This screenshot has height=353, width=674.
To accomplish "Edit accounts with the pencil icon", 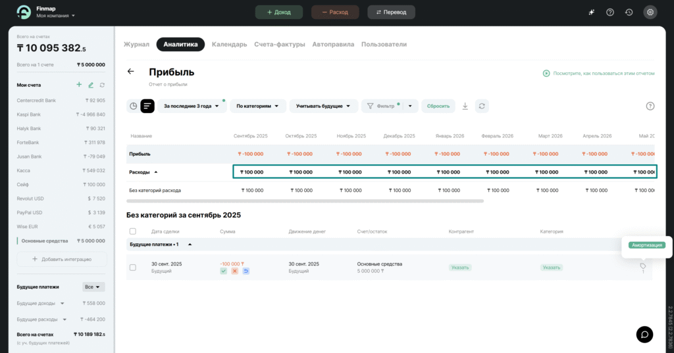I will (x=91, y=85).
